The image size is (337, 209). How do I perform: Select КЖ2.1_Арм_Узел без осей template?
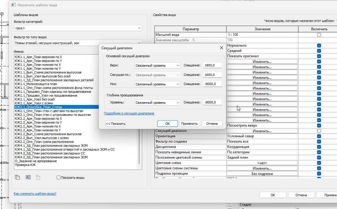35,99
